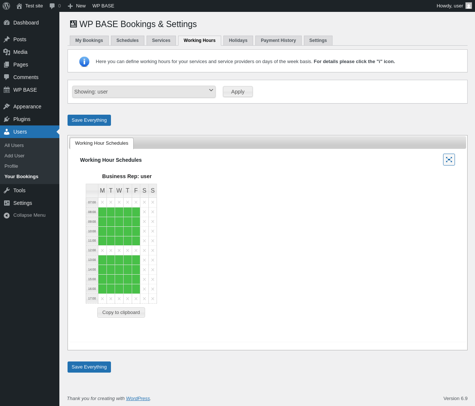Click the Collapse Menu arrow icon
Image resolution: width=475 pixels, height=406 pixels.
click(x=7, y=215)
